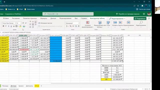Open the font name dropdown
This screenshot has height=90, width=160.
(15, 23)
